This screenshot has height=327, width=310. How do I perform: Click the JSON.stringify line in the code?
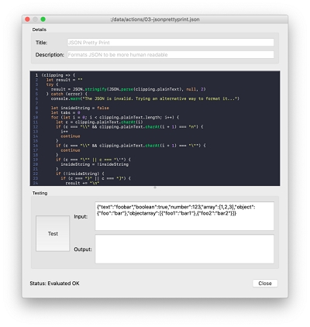[128, 89]
